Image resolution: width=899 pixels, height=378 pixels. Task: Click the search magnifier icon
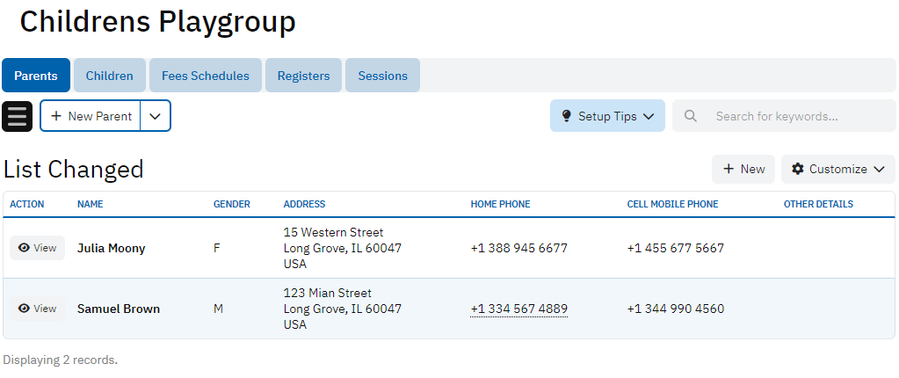[x=691, y=116]
